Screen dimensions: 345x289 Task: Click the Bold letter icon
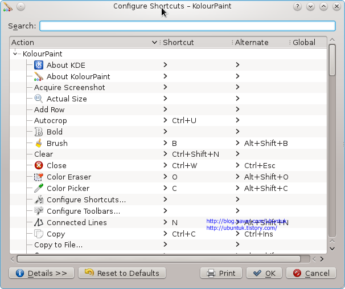coord(39,132)
